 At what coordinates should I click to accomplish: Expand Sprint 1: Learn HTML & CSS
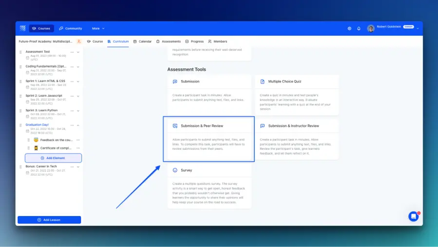(78, 81)
